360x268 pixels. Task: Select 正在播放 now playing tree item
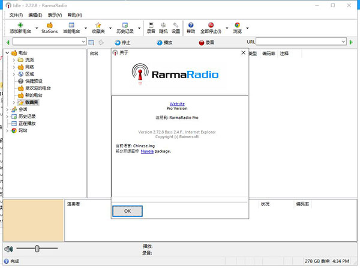click(27, 123)
